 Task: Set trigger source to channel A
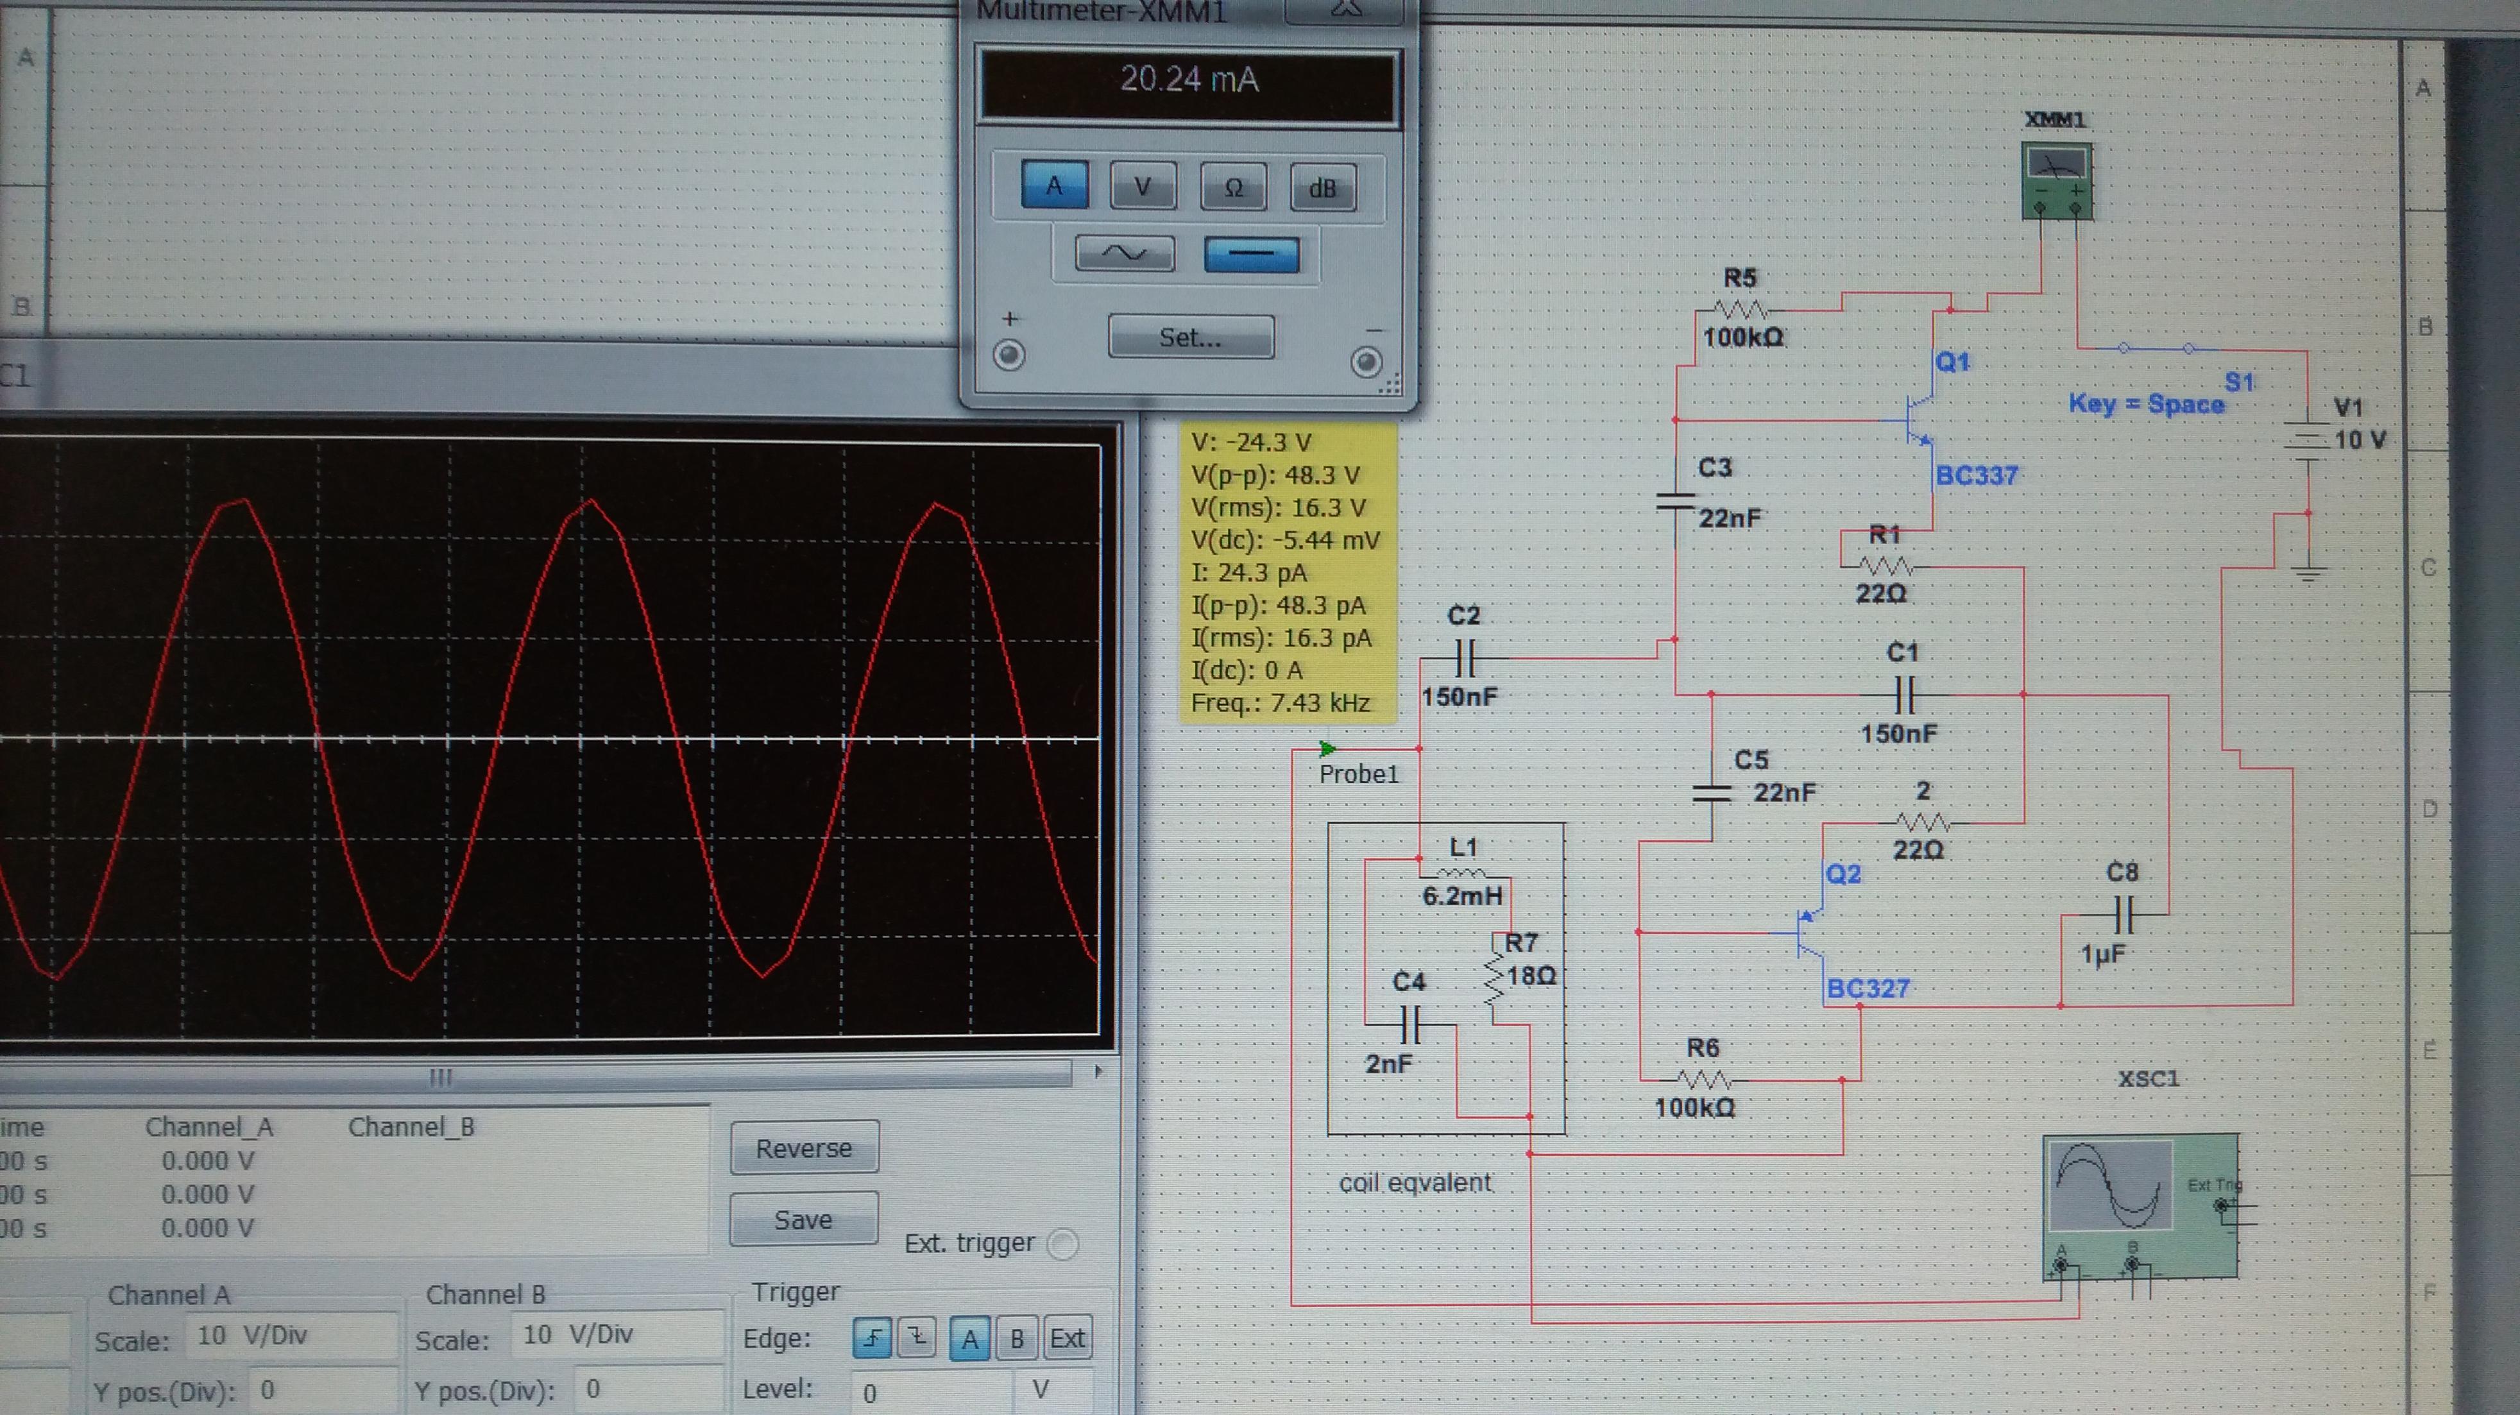coord(969,1339)
